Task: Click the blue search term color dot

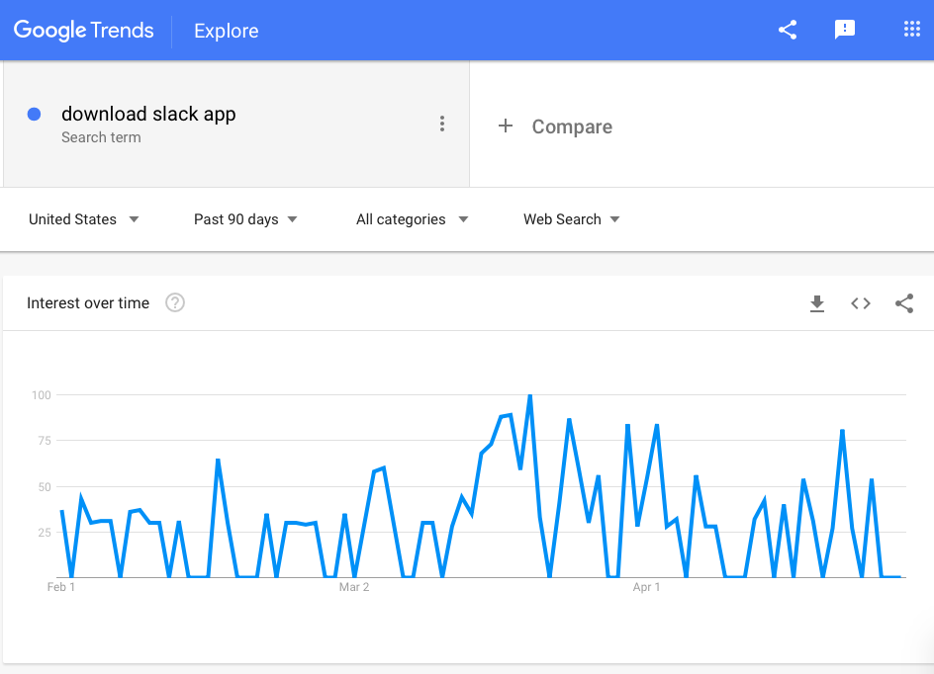Action: tap(34, 115)
